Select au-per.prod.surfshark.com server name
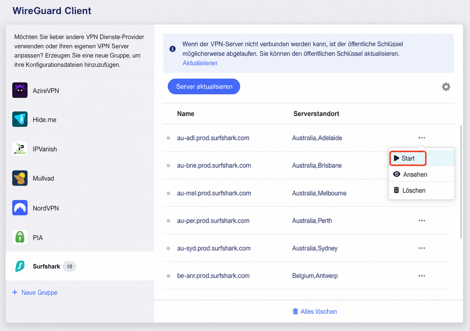 (x=213, y=221)
